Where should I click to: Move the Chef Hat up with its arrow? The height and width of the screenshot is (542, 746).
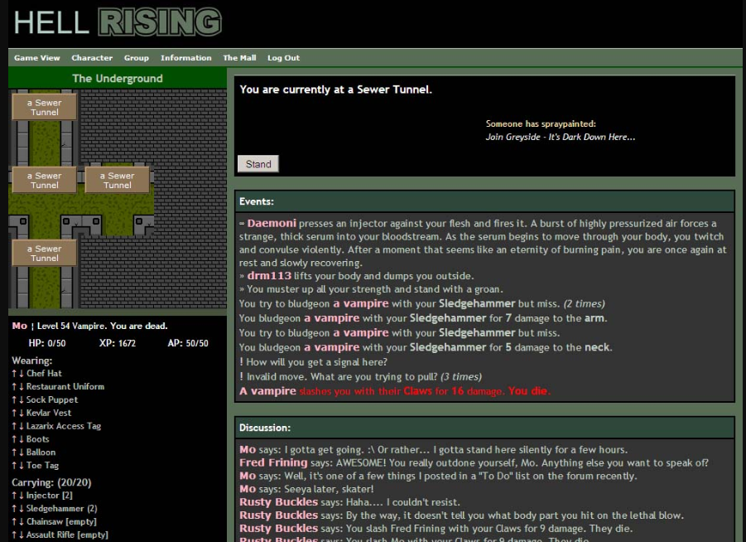14,374
